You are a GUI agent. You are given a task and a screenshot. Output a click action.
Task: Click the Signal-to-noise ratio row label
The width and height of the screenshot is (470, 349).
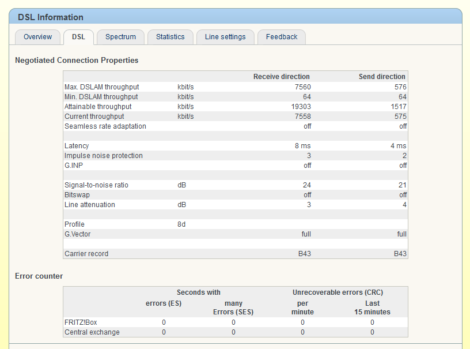coord(96,185)
